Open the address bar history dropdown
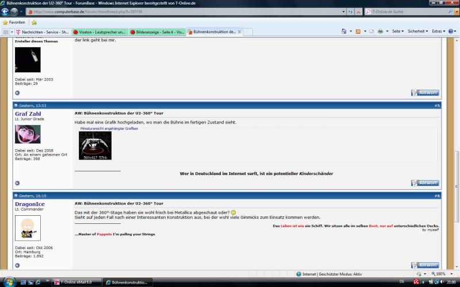 343,11
